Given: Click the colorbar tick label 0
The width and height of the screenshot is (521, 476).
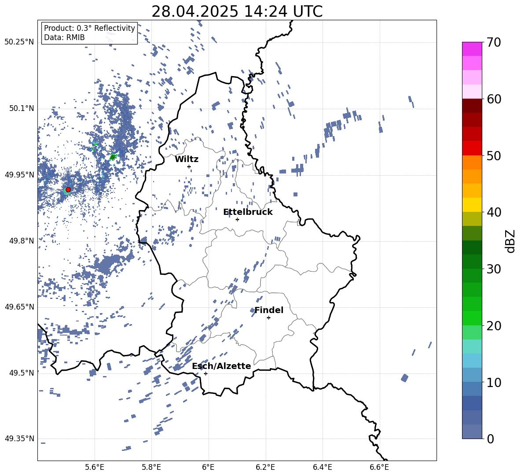Looking at the screenshot, I should pyautogui.click(x=490, y=439).
